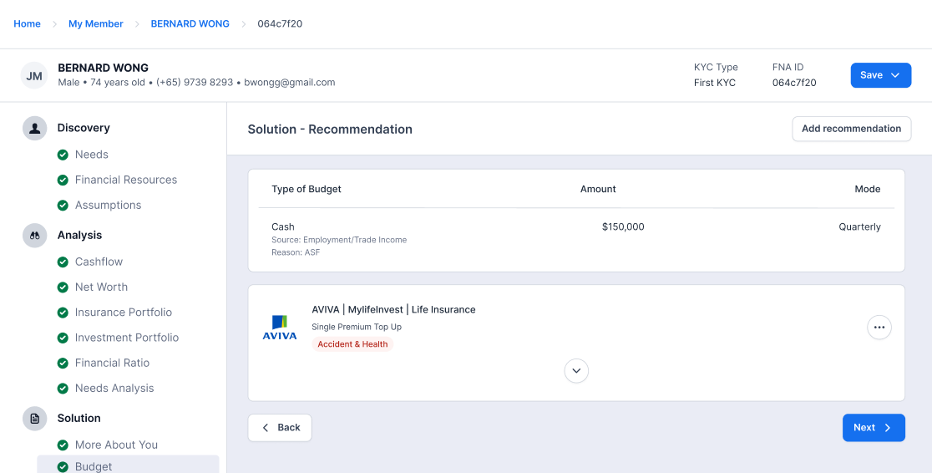Expand the AVIVA recommendation details chevron

click(x=576, y=371)
